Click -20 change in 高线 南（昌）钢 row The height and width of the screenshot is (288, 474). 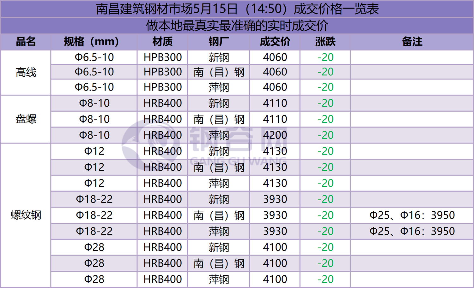(x=325, y=72)
